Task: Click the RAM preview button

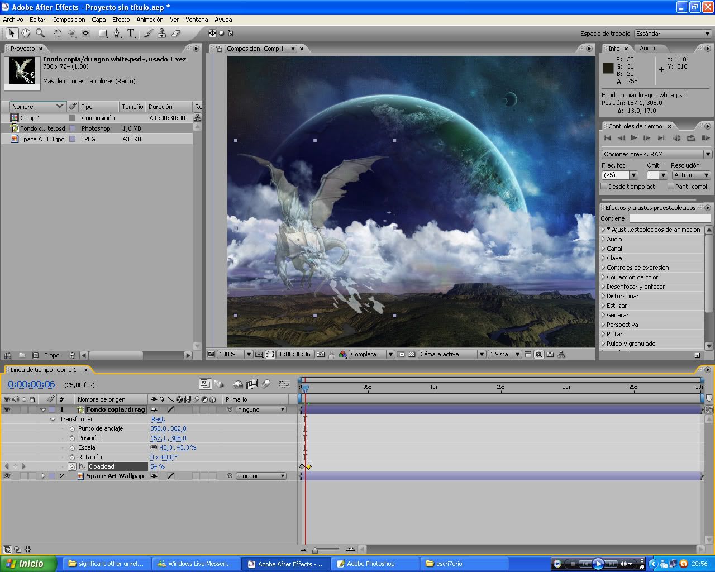Action: 706,138
